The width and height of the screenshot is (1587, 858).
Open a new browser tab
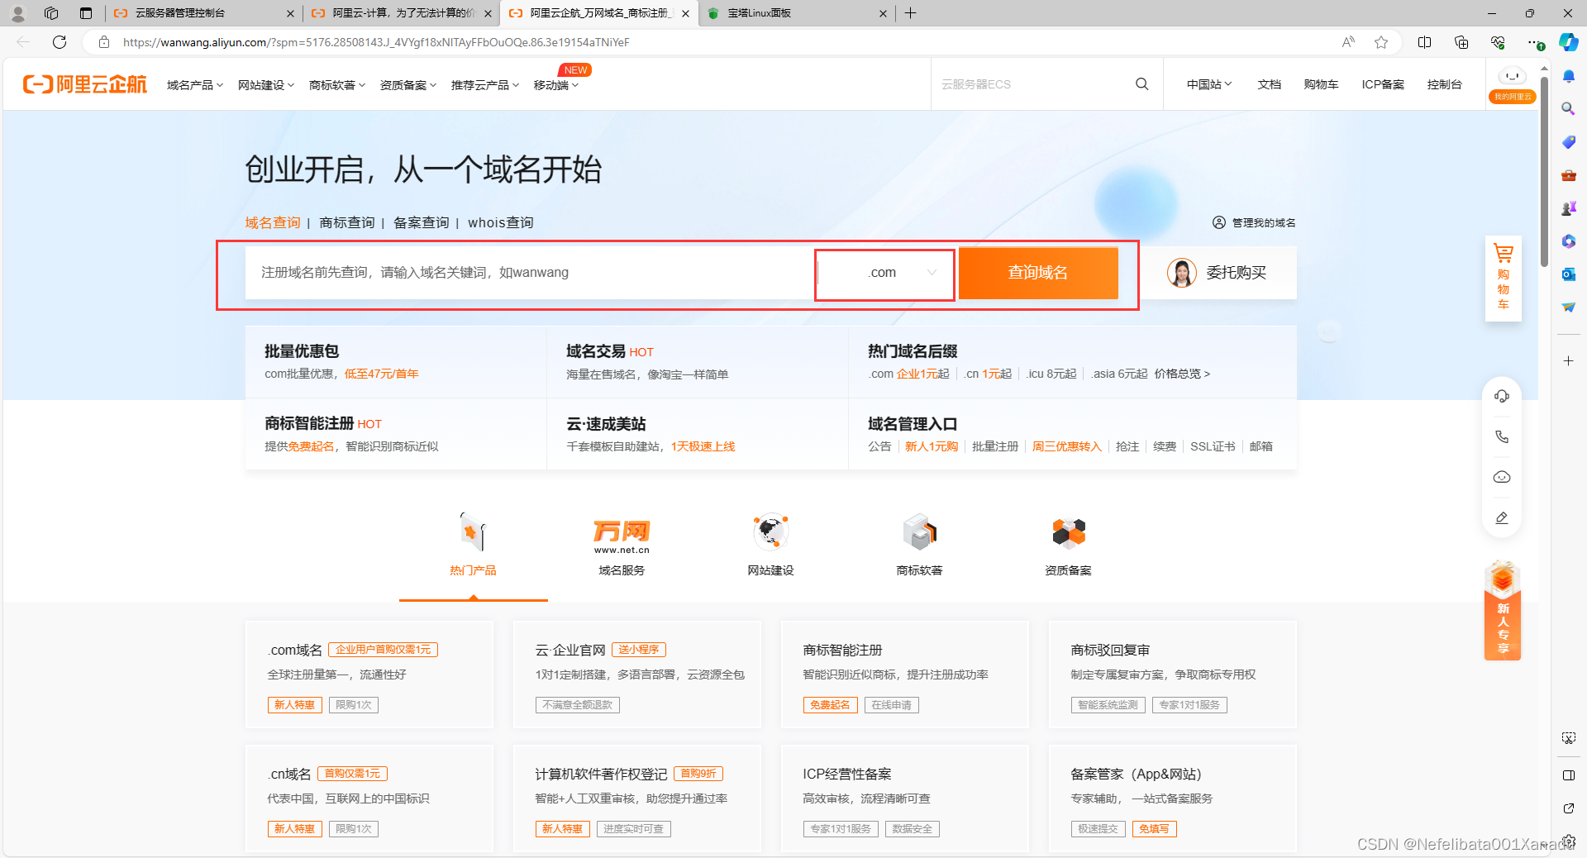(910, 13)
